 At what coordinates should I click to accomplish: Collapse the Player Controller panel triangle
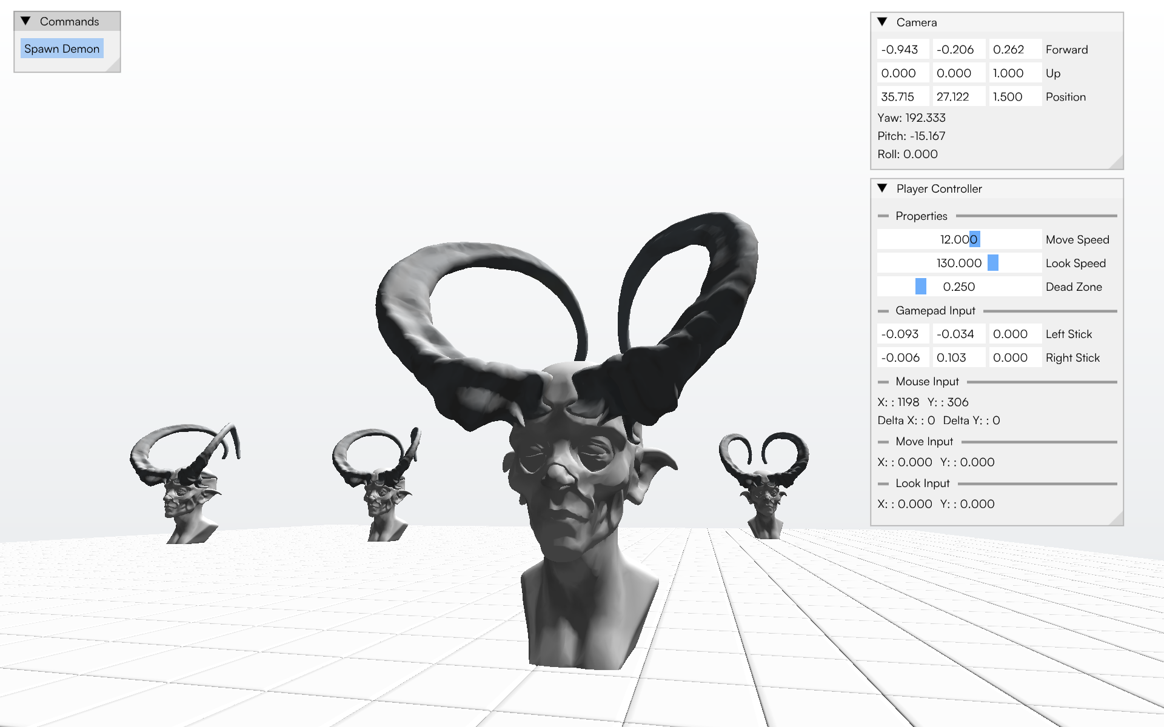pos(882,188)
